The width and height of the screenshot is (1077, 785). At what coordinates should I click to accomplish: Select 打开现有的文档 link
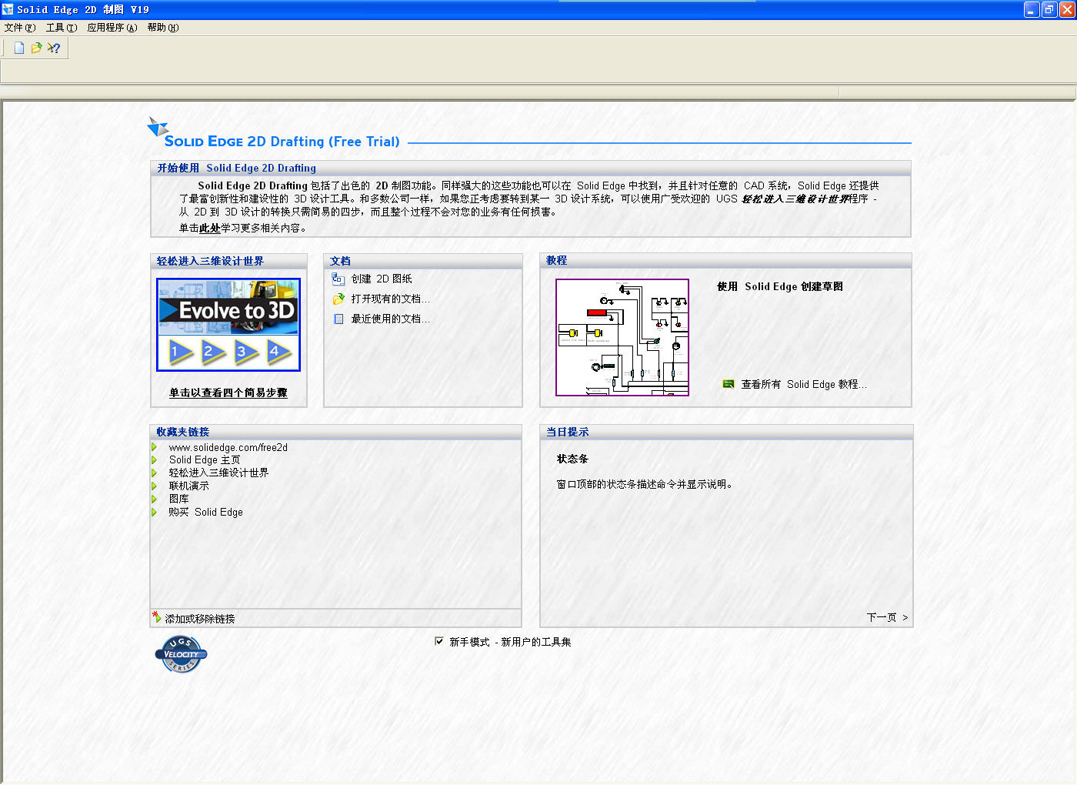(391, 299)
